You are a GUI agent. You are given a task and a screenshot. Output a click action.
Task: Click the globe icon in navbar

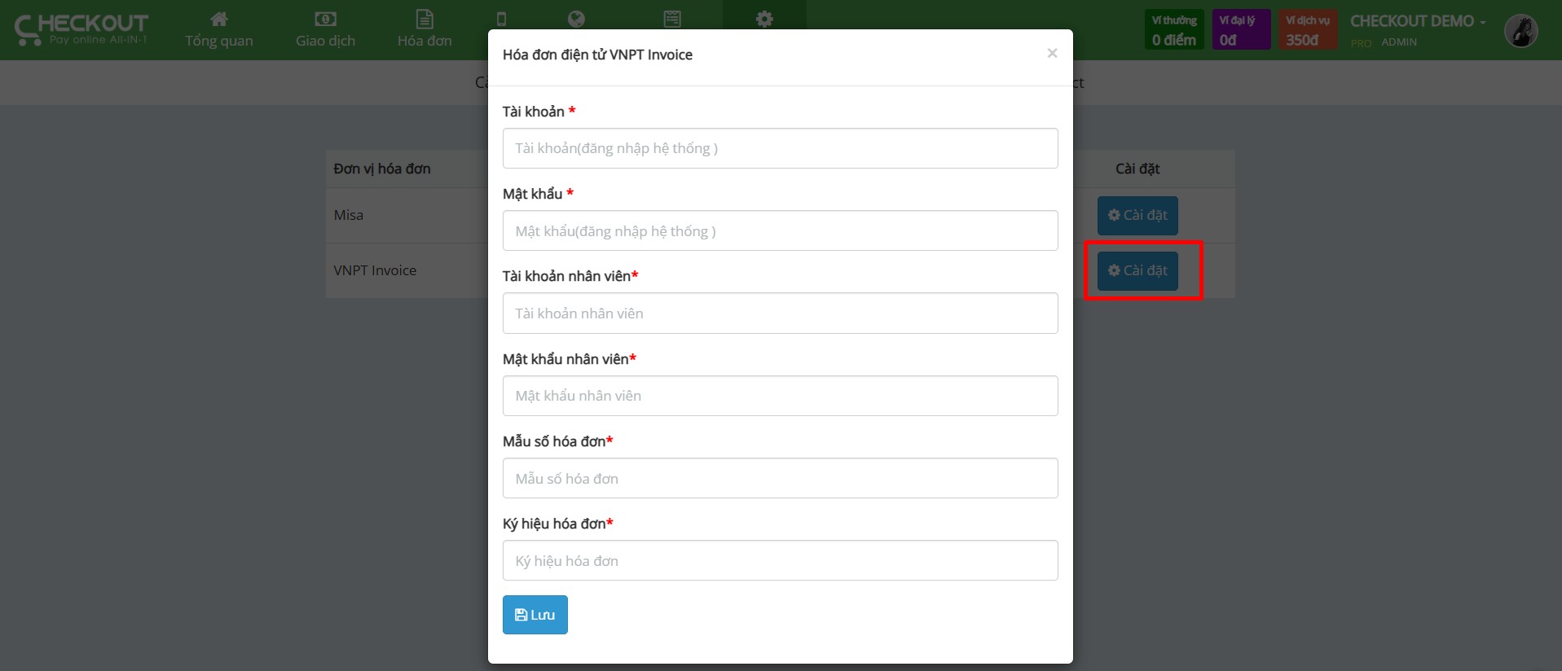[x=576, y=19]
